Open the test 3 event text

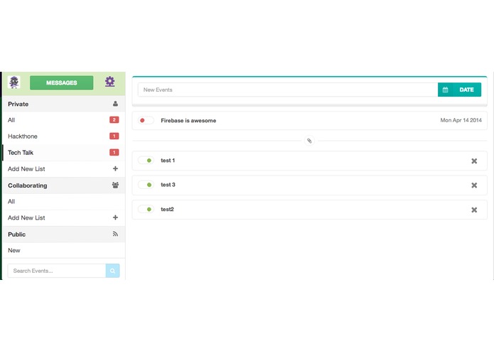click(x=168, y=185)
